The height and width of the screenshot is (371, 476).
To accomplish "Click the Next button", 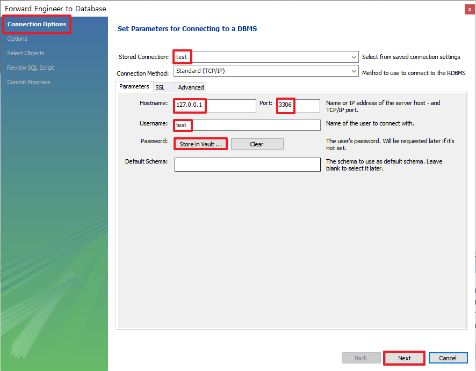I will pos(405,358).
